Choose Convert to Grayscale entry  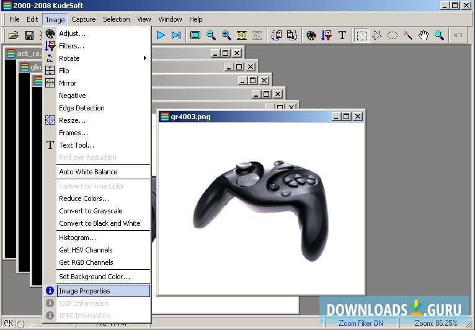point(97,211)
